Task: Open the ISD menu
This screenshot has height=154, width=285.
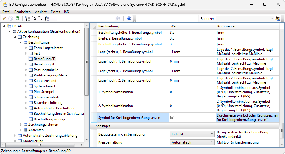Action: click(66, 12)
